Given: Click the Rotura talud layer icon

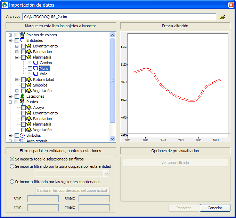Looking at the screenshot, I should (x=29, y=80).
